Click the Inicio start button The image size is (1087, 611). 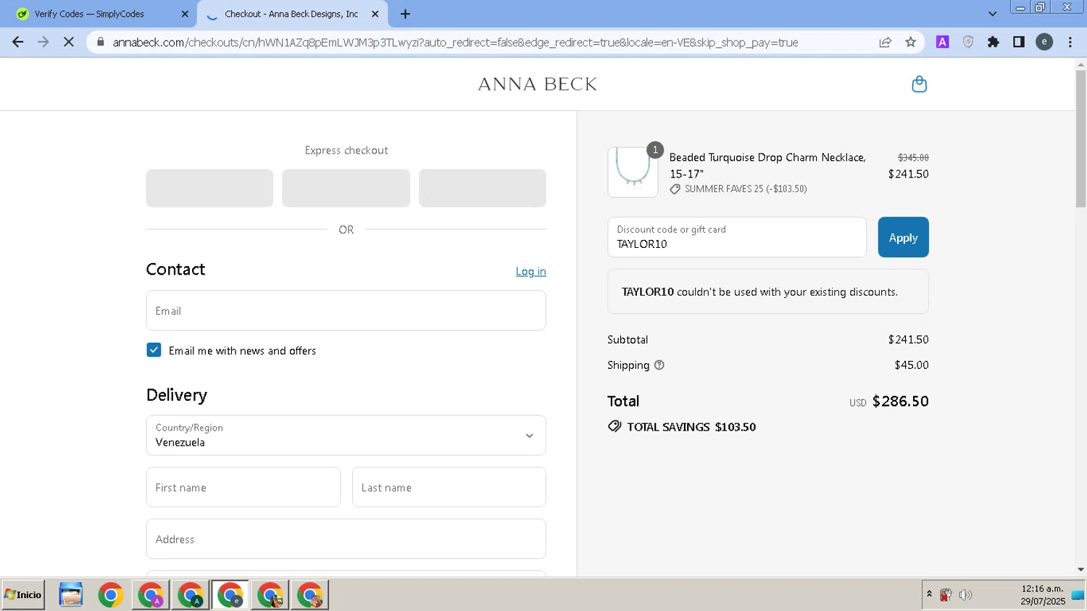tap(23, 595)
